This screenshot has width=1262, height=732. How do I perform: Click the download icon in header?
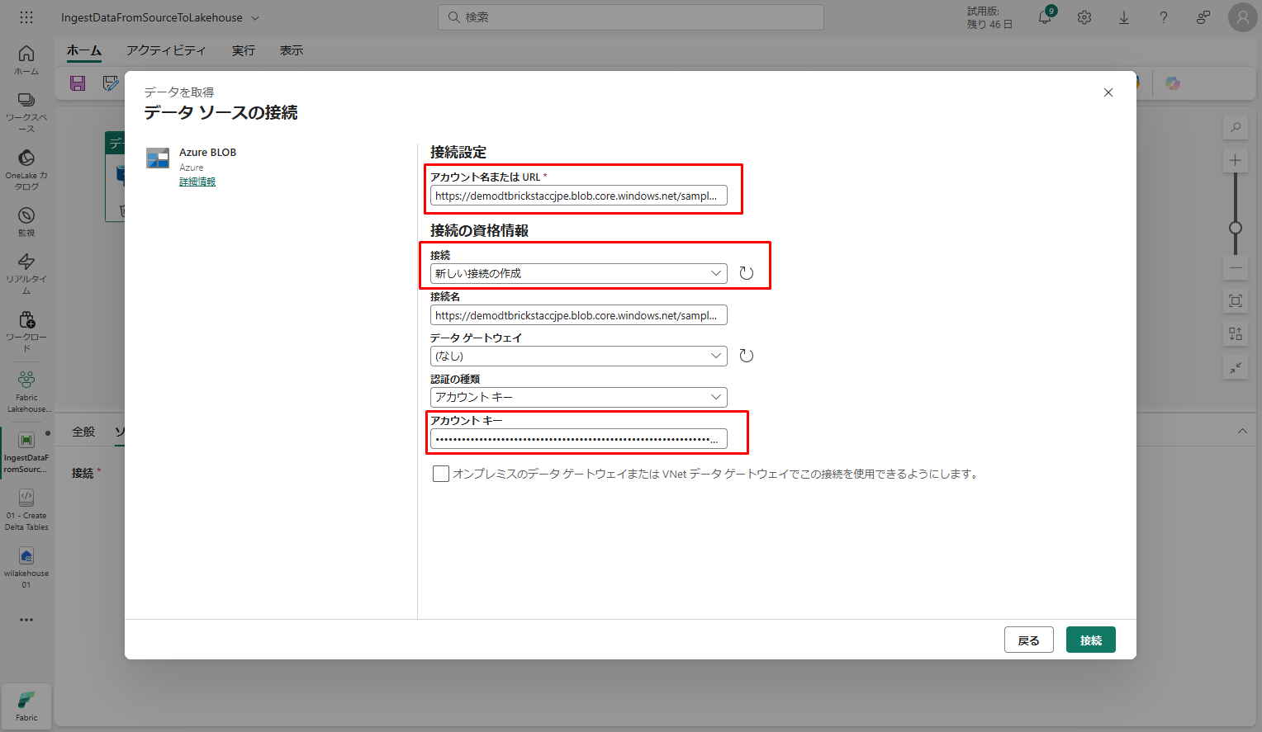1124,17
